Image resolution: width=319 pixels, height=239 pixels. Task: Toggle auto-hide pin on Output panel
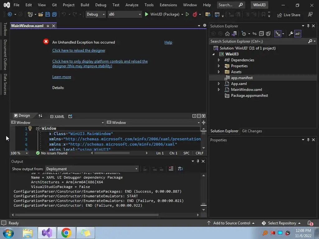(x=198, y=161)
